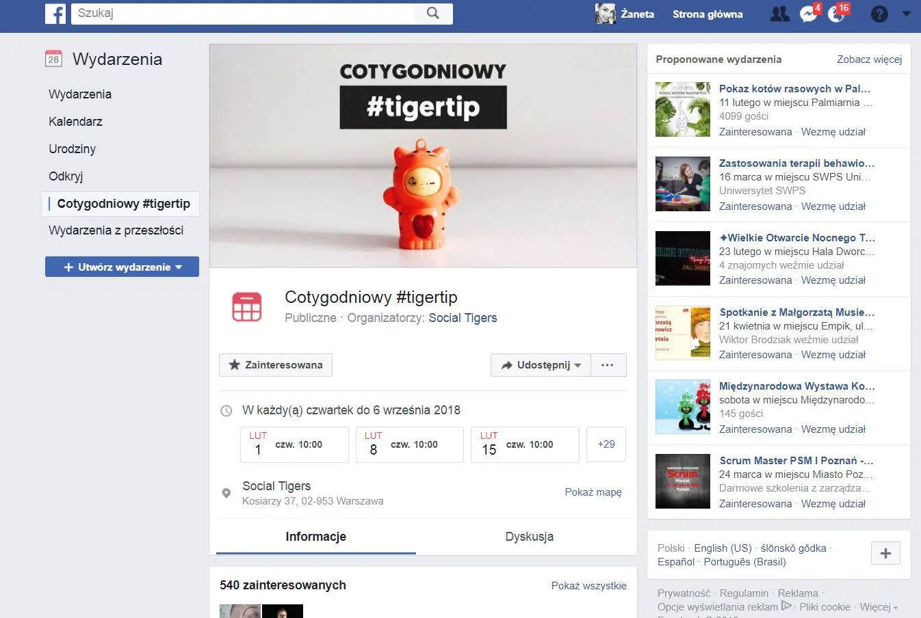Screen dimensions: 921x618
Task: Open the Social Tigers organizer link
Action: 463,318
